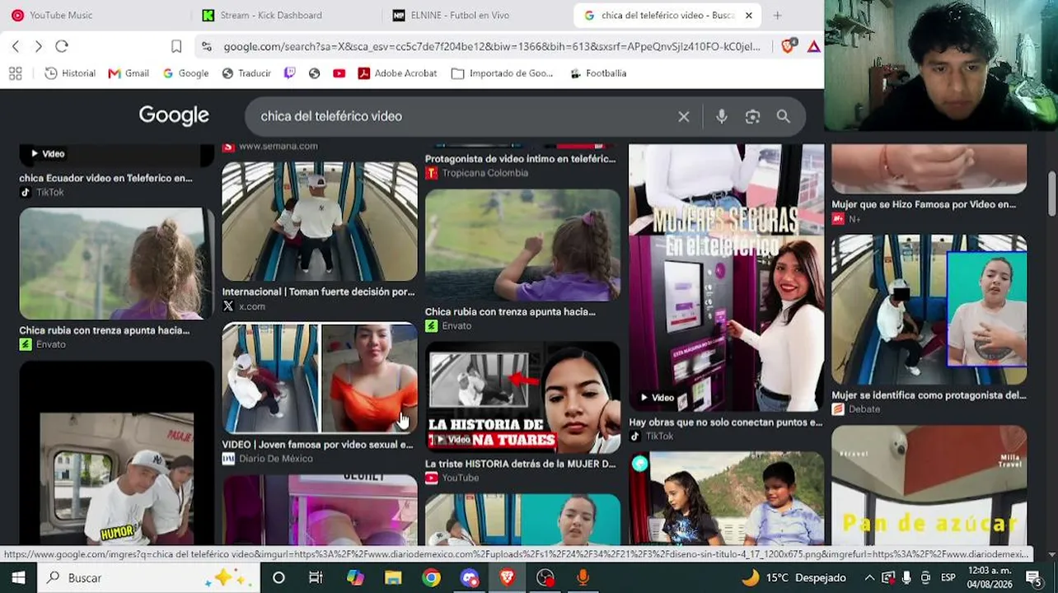Click the browser address bar URL
Image resolution: width=1058 pixels, height=593 pixels.
click(492, 47)
